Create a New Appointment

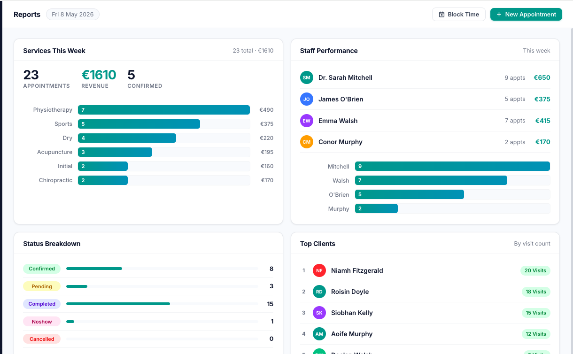(x=526, y=15)
